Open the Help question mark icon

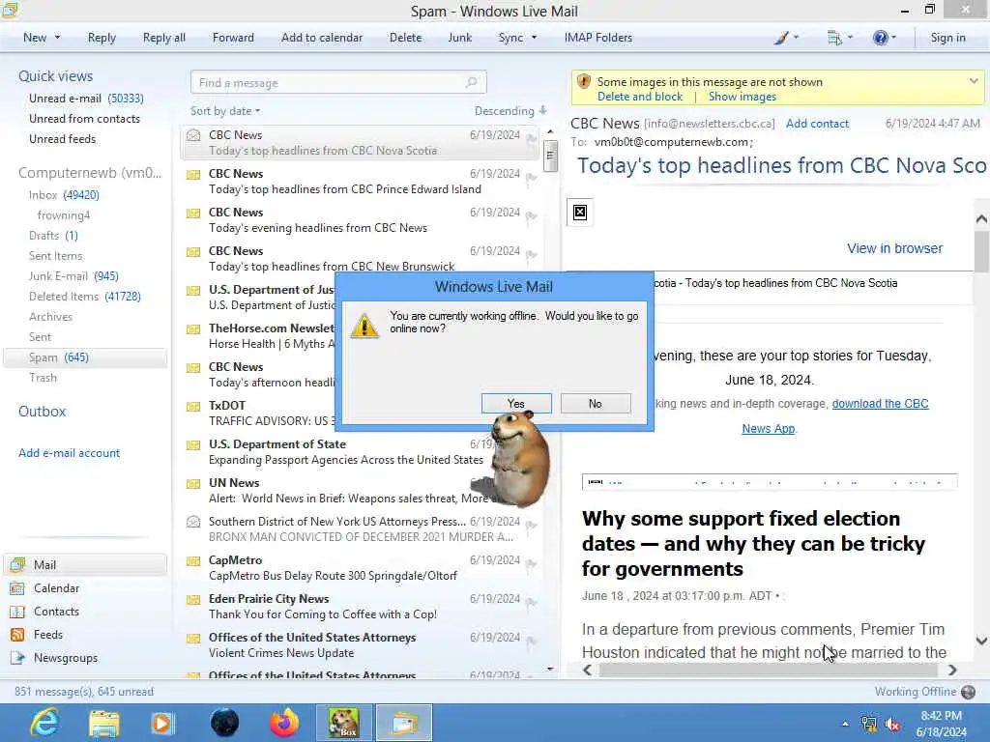coord(880,38)
